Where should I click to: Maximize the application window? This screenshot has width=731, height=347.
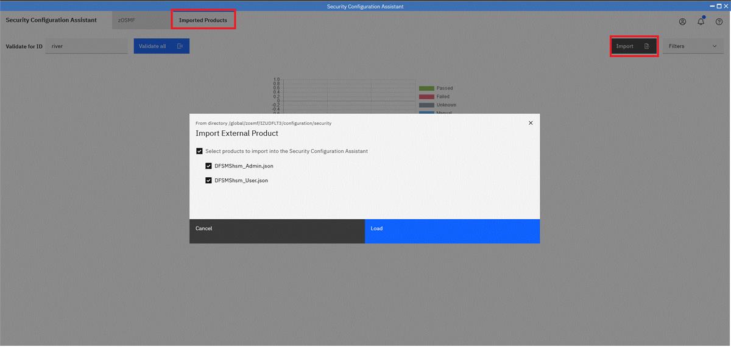(718, 6)
